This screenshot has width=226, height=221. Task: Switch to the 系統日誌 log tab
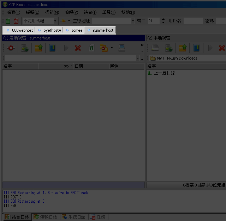pyautogui.click(x=74, y=217)
